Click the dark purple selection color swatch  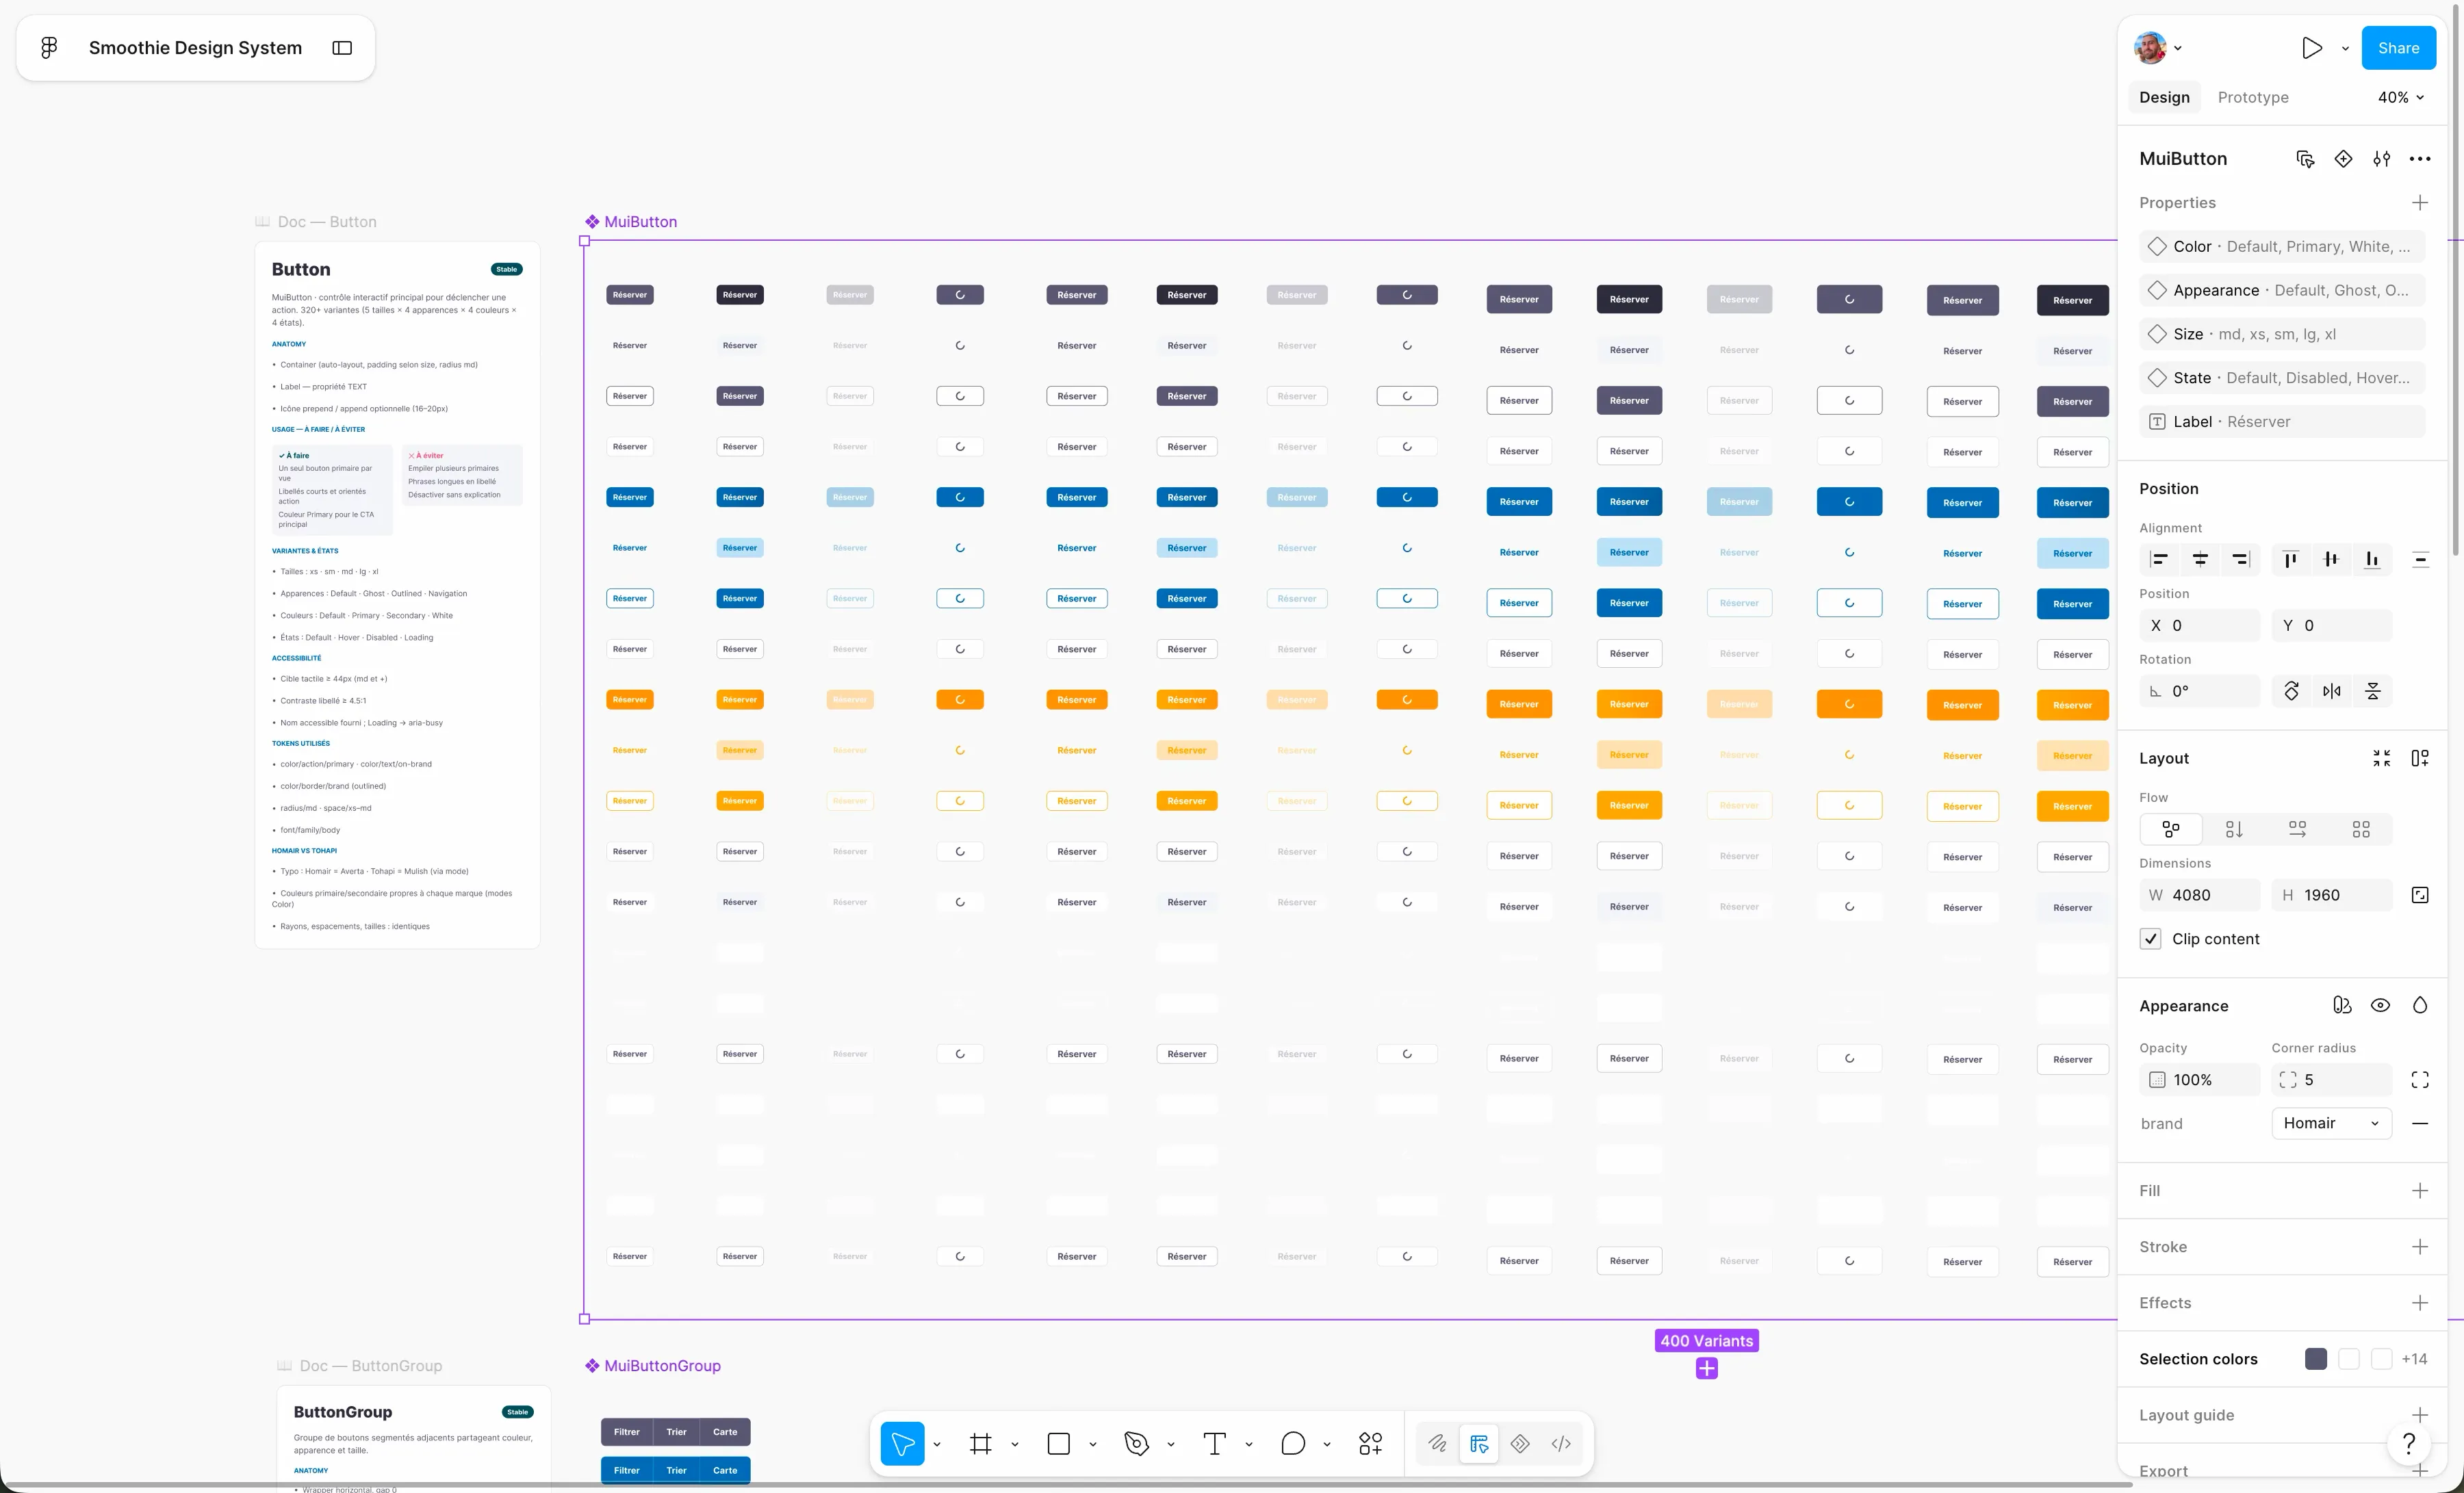click(2315, 1358)
